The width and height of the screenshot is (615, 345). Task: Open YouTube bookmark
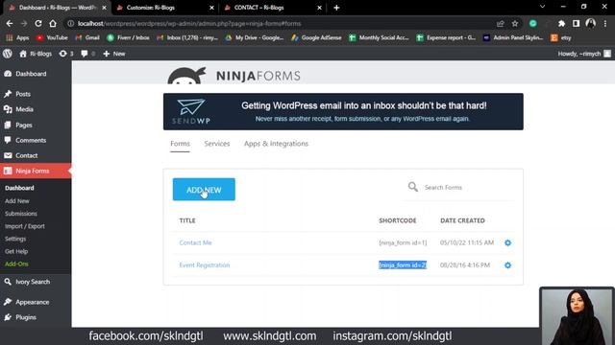point(52,37)
